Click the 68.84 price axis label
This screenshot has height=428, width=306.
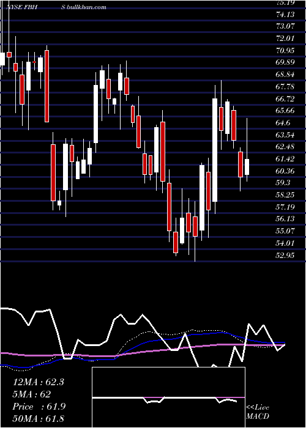coord(286,75)
